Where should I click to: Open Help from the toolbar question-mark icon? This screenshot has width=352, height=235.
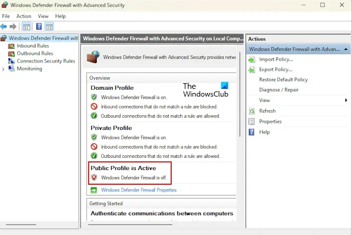click(39, 26)
